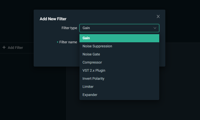
Task: Click the plus icon beside Add Filter
Action: click(x=4, y=47)
